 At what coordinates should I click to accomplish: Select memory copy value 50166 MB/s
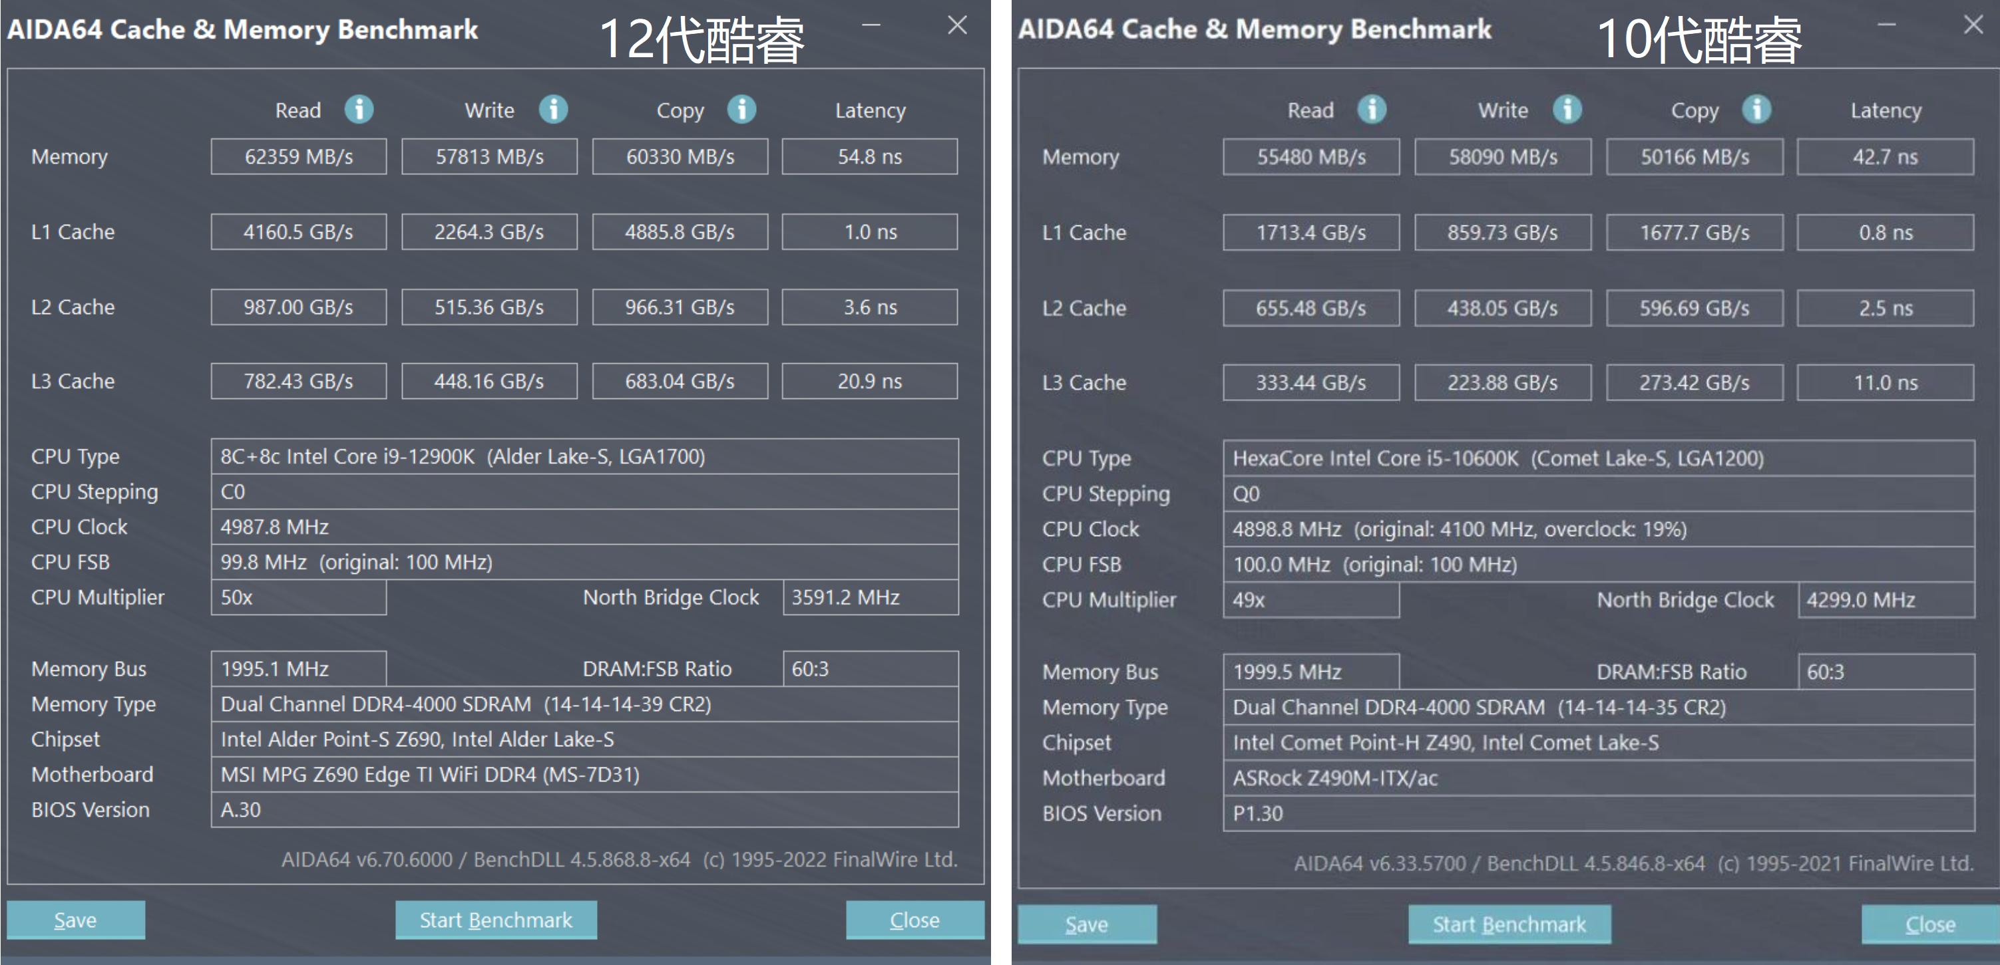coord(1695,157)
